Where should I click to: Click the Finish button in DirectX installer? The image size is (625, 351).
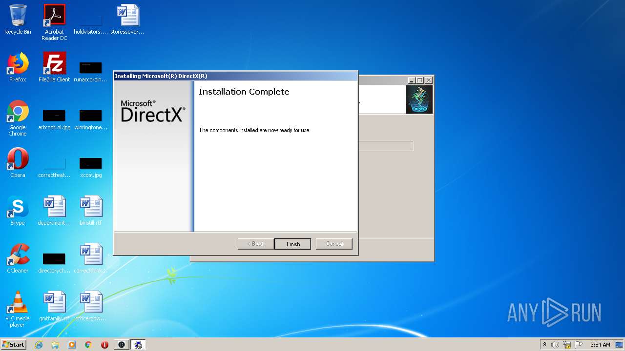pos(292,244)
